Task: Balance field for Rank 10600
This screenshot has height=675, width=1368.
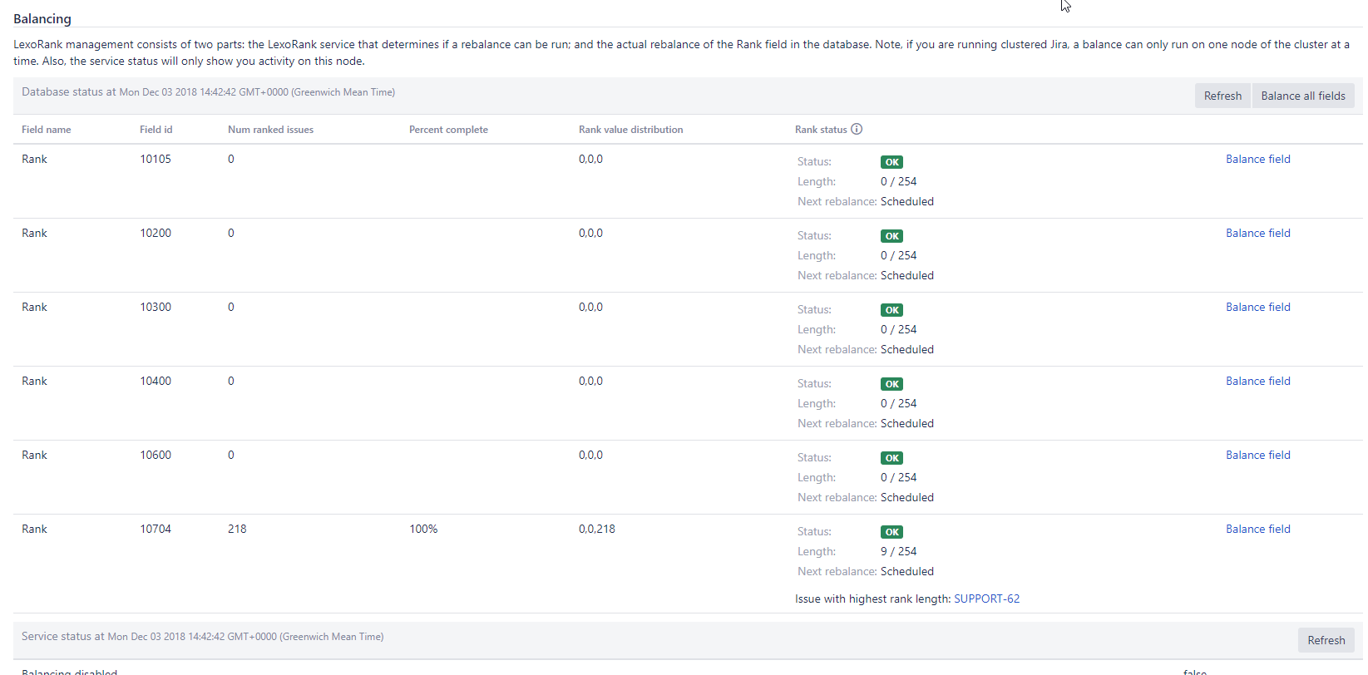Action: (x=1257, y=455)
